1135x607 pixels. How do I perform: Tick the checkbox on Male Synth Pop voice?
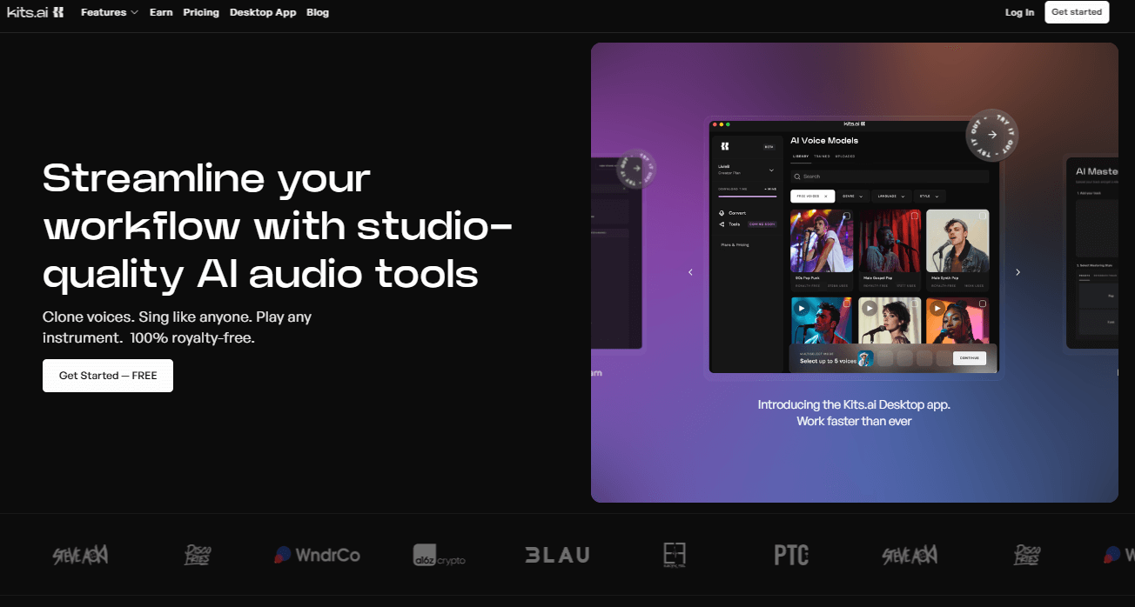(983, 216)
